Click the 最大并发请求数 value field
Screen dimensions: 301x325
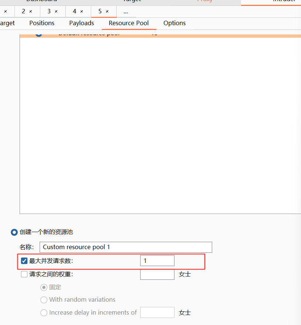[x=157, y=261]
